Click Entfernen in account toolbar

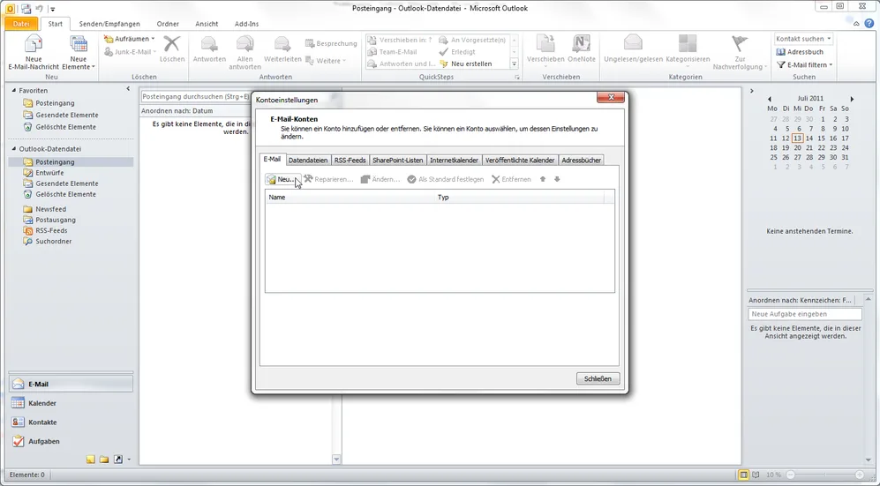tap(511, 179)
